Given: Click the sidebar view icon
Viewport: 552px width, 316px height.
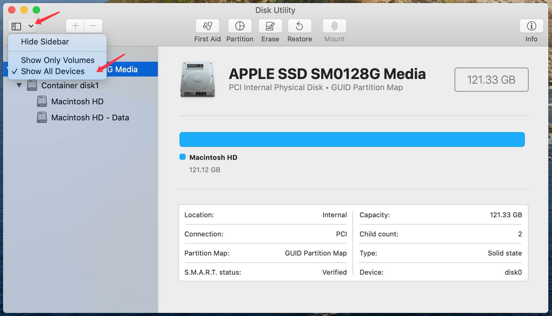Looking at the screenshot, I should [x=17, y=26].
